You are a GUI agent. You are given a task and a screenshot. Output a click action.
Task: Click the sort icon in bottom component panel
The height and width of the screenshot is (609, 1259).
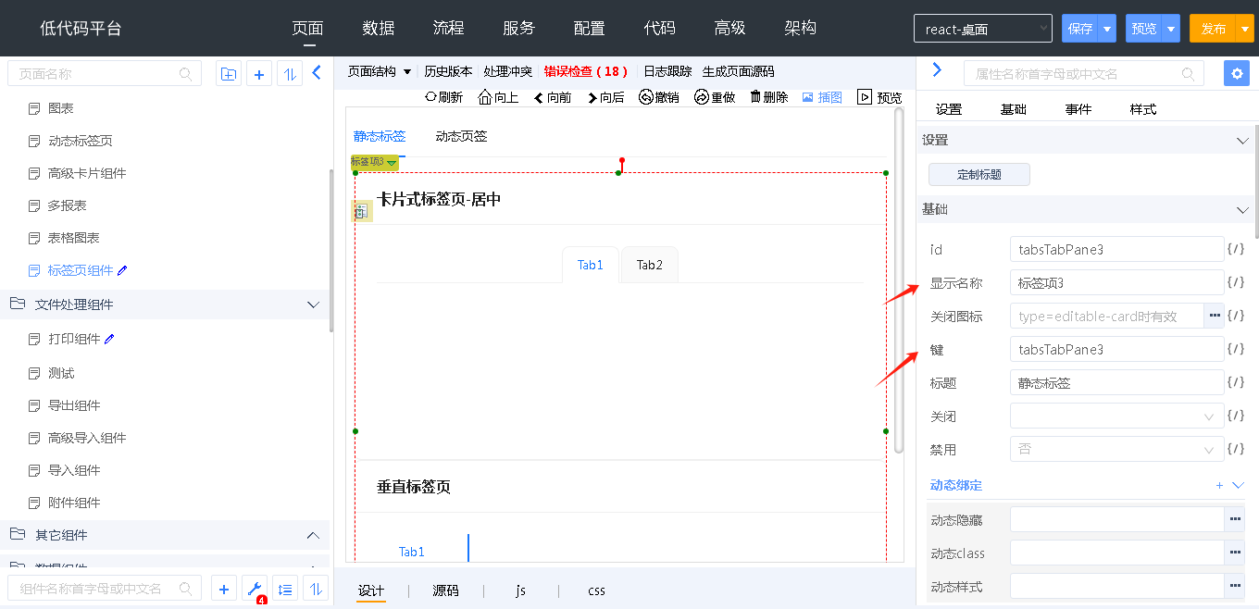tap(316, 589)
